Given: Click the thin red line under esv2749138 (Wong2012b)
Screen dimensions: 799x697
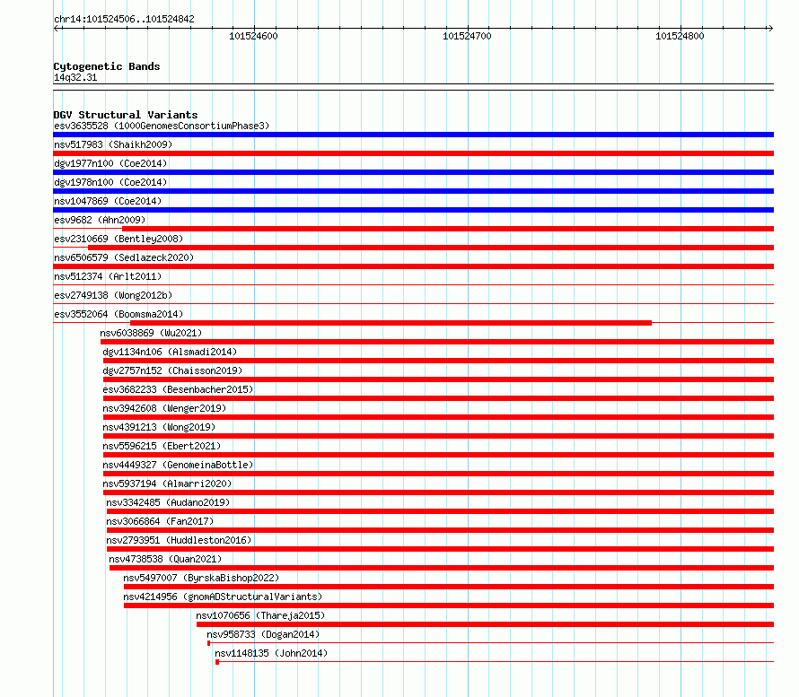Looking at the screenshot, I should point(413,303).
